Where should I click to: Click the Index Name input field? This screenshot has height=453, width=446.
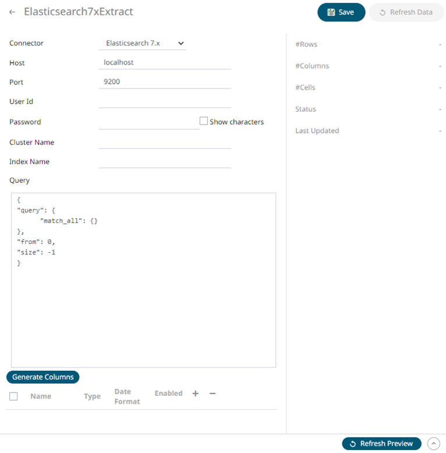click(x=165, y=161)
